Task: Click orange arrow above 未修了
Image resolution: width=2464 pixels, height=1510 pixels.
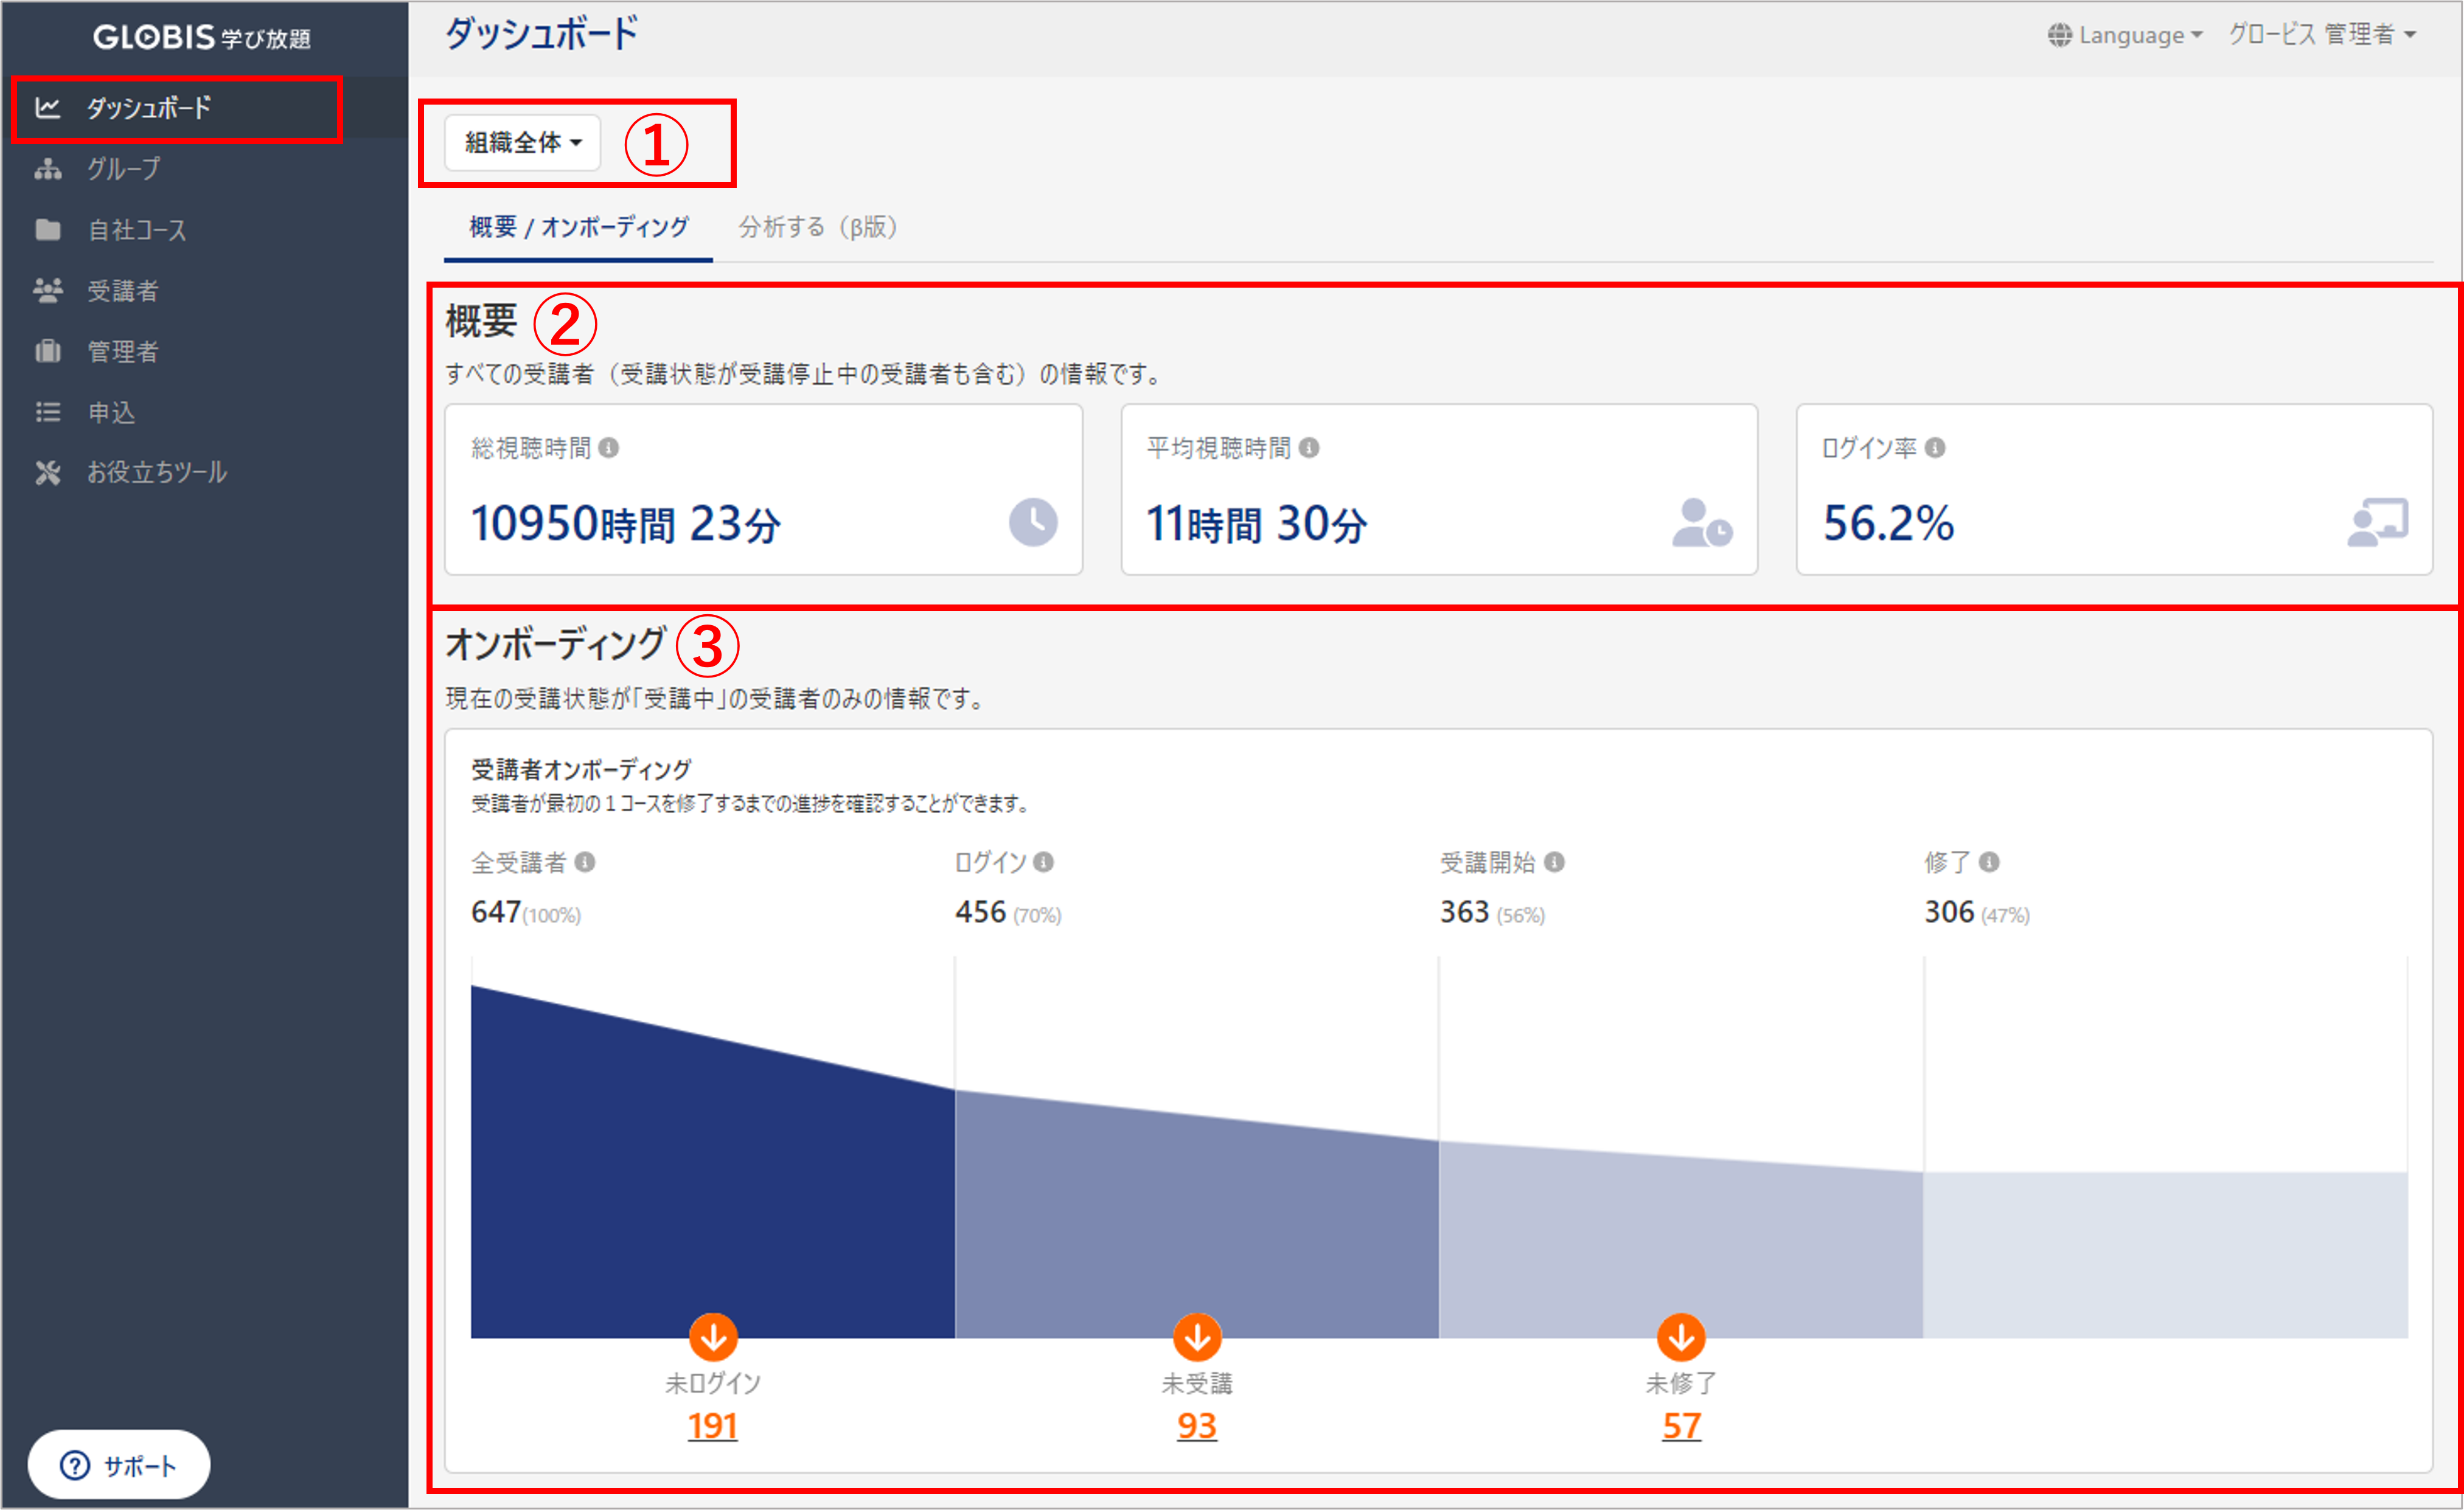Action: click(1681, 1336)
